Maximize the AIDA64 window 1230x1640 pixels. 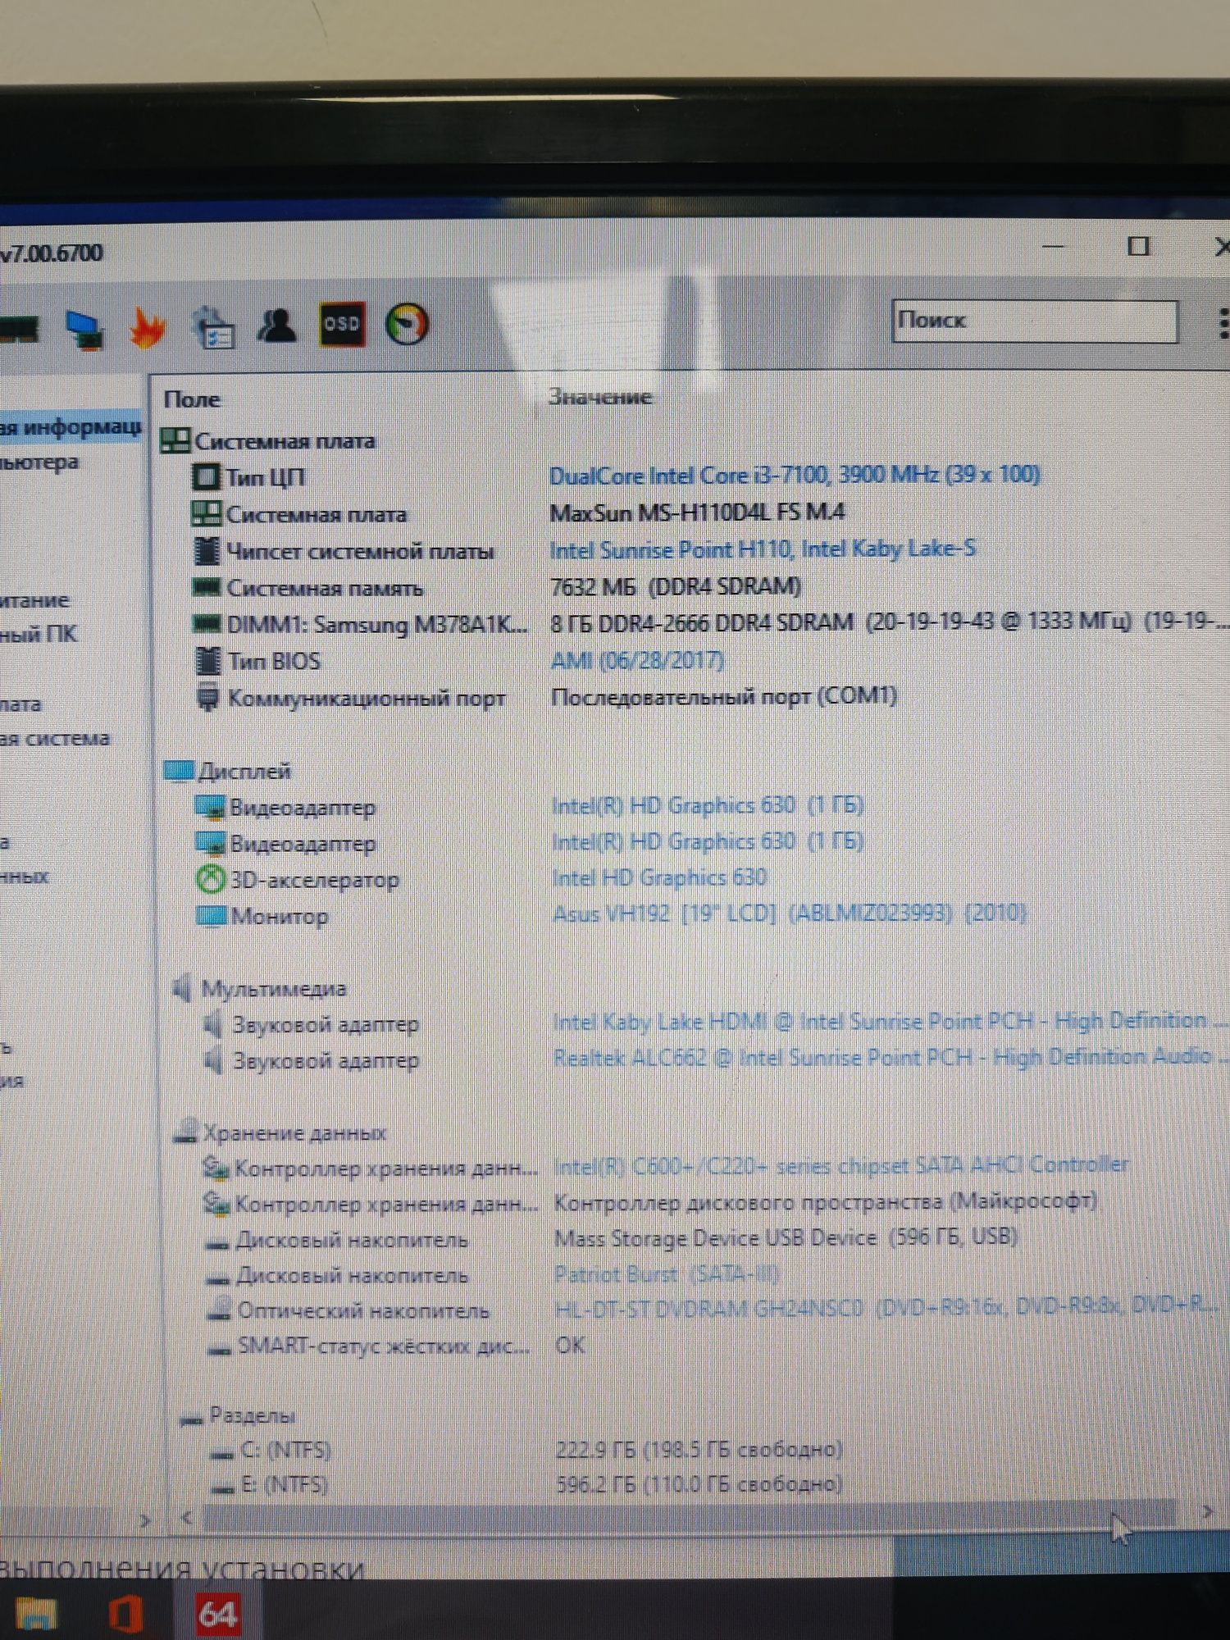coord(1138,246)
